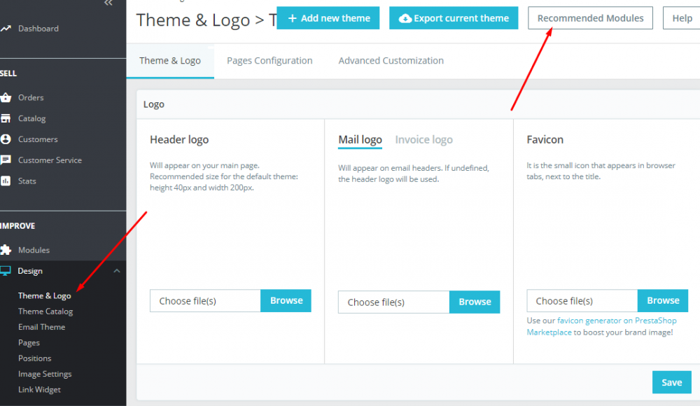Click the Header logo file input field
This screenshot has width=700, height=406.
click(x=205, y=301)
